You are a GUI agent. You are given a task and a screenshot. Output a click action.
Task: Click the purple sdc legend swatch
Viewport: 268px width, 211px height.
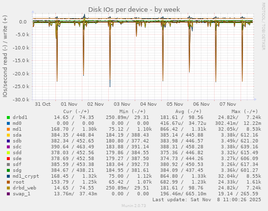(x=8, y=147)
